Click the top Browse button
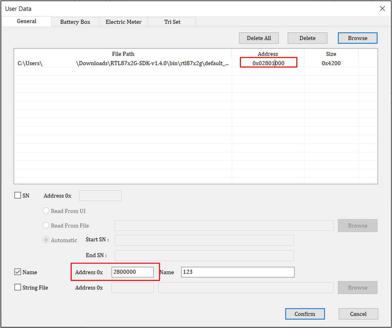Screen dimensions: 392x328 pos(358,38)
